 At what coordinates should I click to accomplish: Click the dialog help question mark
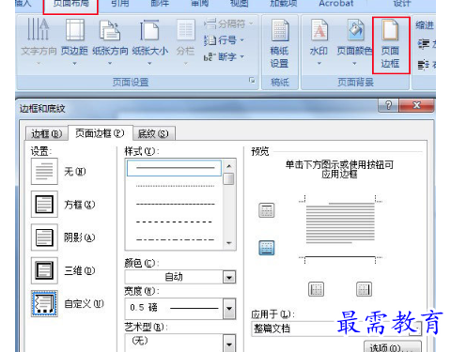pos(388,105)
